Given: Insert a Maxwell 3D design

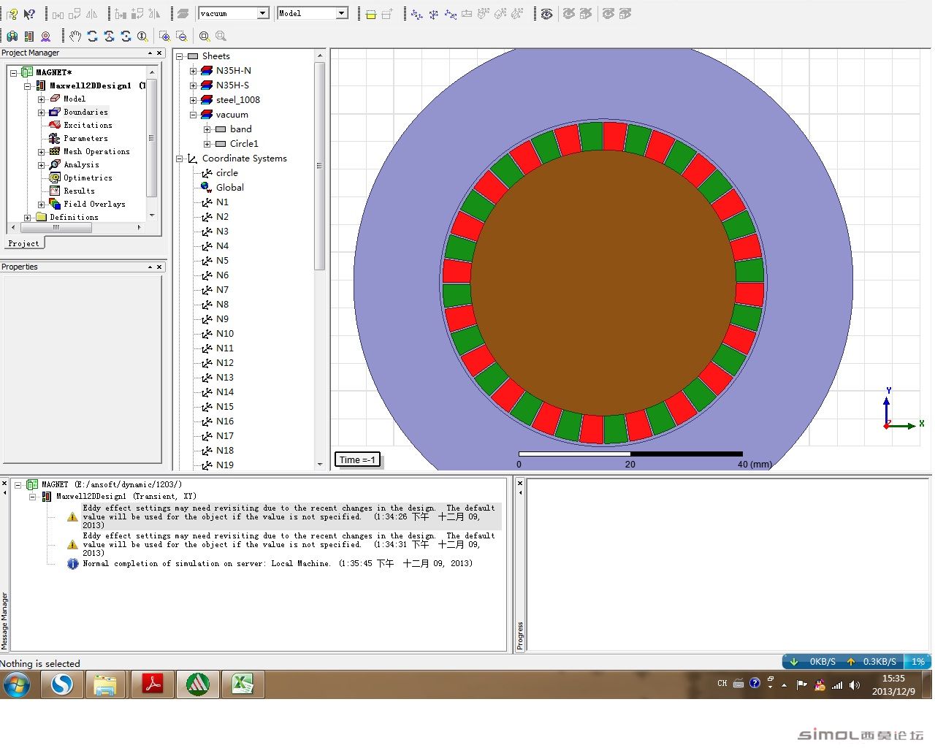Looking at the screenshot, I should (12, 36).
